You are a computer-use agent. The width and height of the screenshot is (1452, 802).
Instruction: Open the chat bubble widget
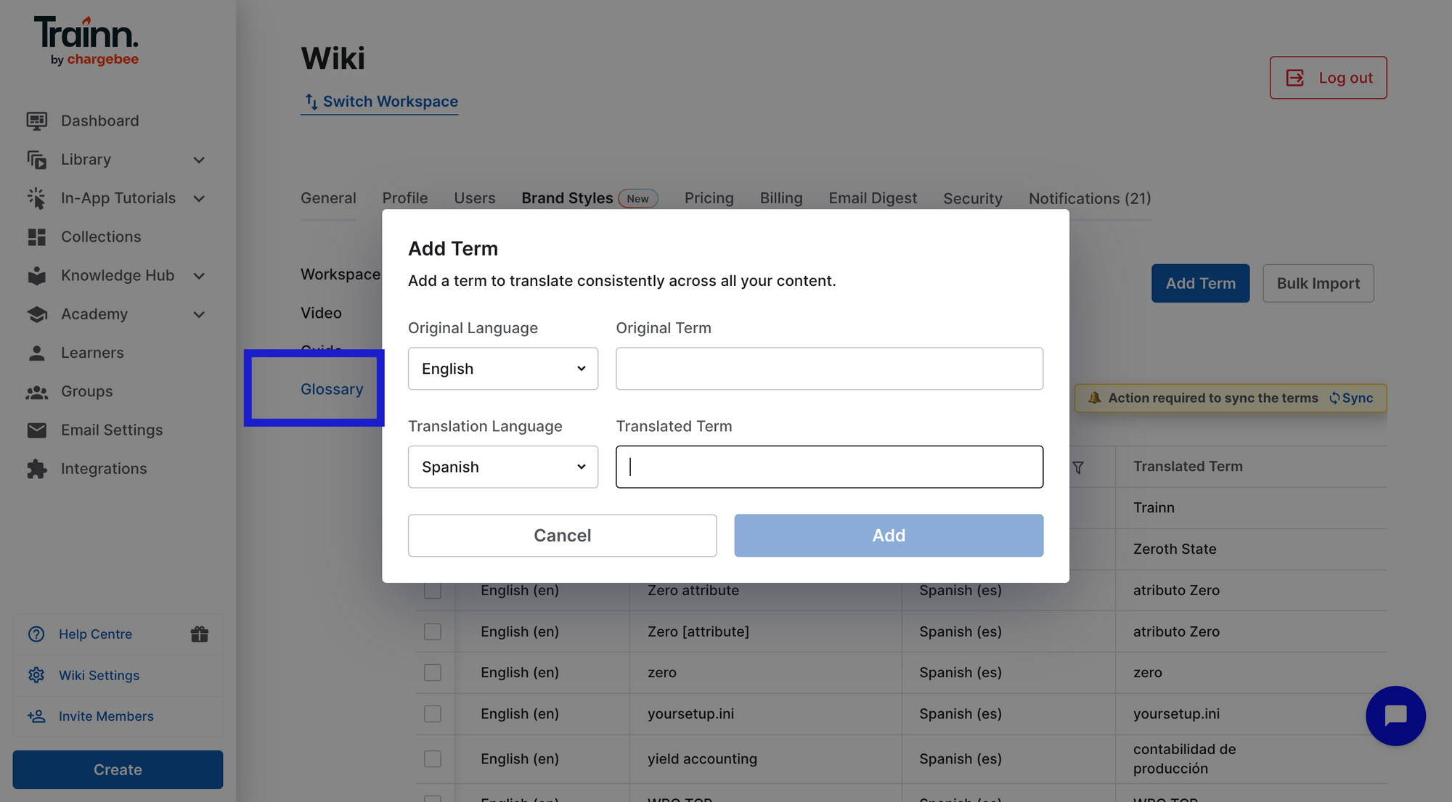pyautogui.click(x=1395, y=716)
